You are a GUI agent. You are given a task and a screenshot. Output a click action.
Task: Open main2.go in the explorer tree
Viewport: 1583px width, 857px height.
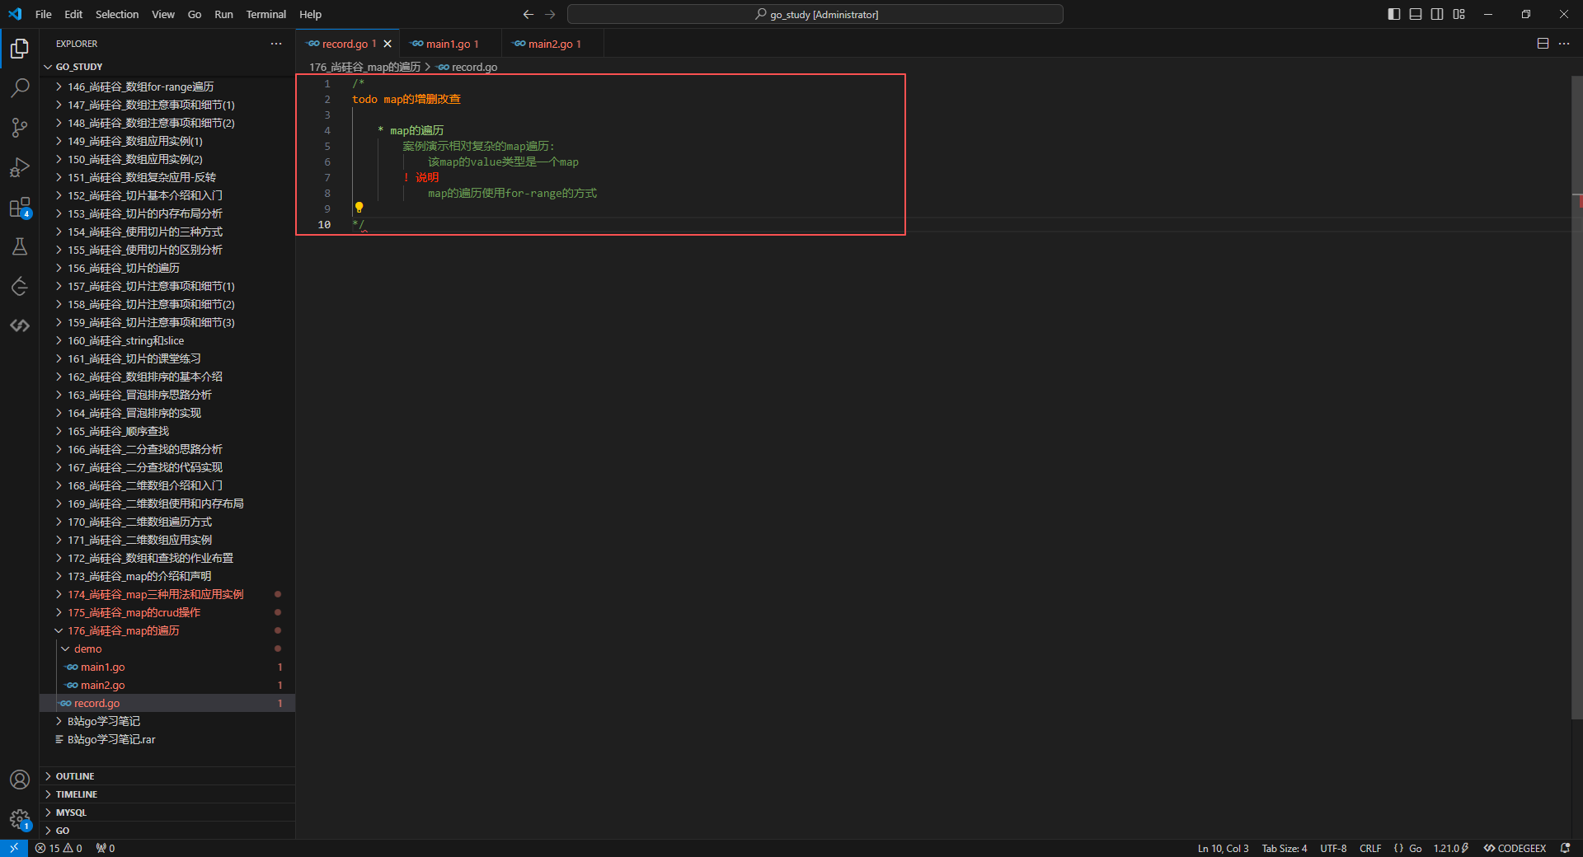(x=167, y=685)
